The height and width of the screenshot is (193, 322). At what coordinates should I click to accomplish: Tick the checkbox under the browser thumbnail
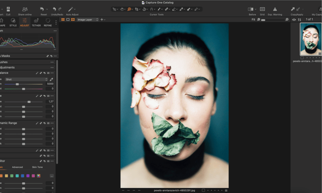click(302, 58)
